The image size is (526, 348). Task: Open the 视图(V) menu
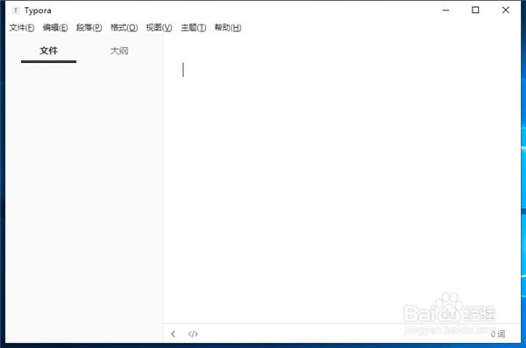click(x=159, y=27)
